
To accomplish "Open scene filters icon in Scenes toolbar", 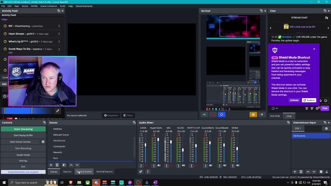I will [x=64, y=165].
